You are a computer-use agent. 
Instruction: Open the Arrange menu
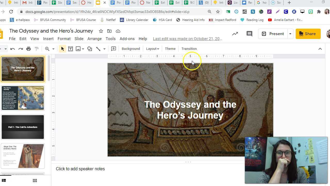click(94, 39)
